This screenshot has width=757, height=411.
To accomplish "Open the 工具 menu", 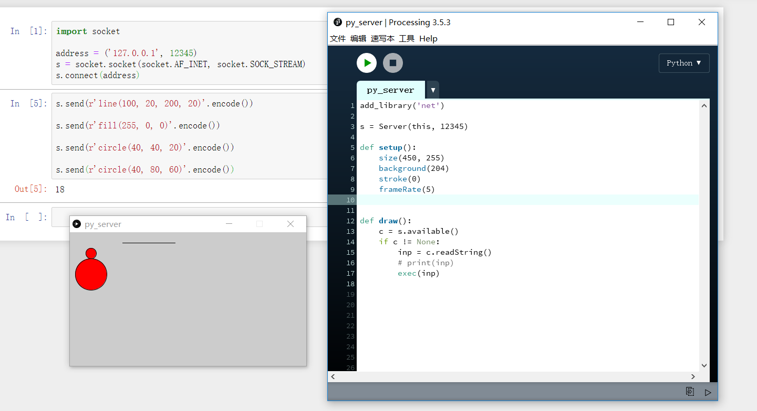I will (407, 39).
